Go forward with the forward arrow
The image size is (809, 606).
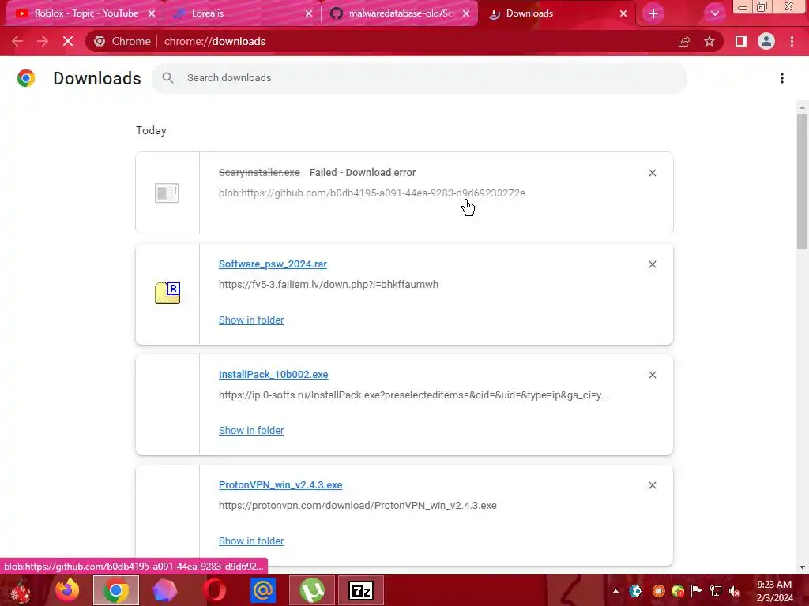coord(43,41)
